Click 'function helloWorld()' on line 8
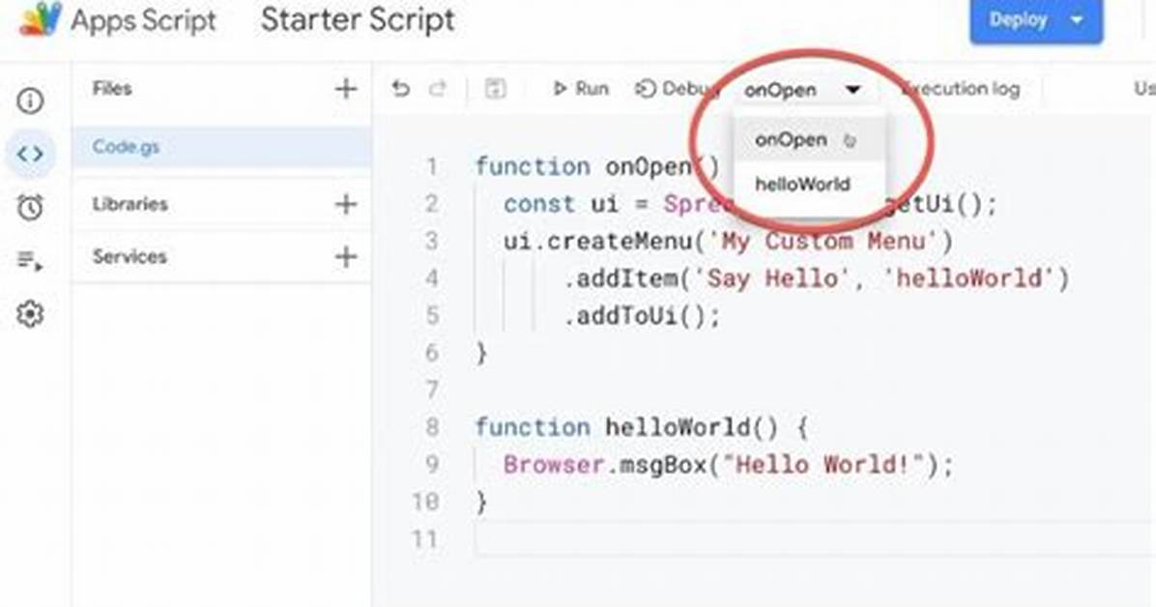Viewport: 1156px width, 607px height. [626, 427]
